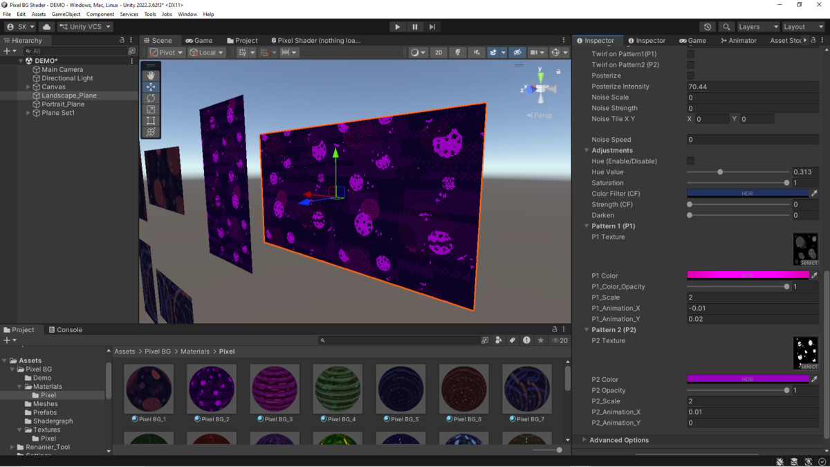
Task: Click the Color Filter eyedropper icon
Action: [x=814, y=194]
